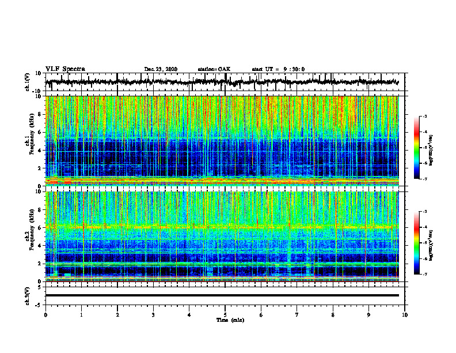The image size is (456, 353).
Task: Click the time axis tick label "6"
Action: click(x=261, y=315)
